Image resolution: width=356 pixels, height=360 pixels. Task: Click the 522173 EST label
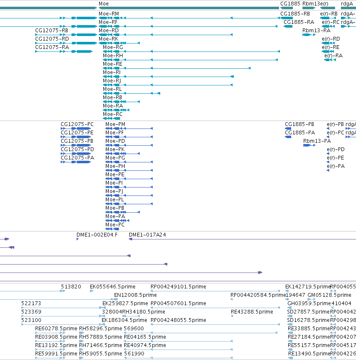point(31,303)
